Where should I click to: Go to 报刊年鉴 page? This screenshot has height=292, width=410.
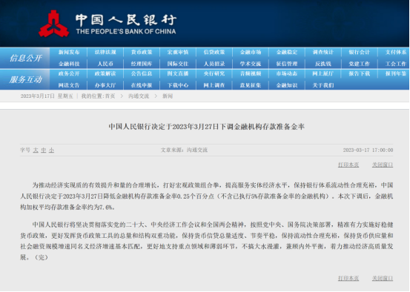tap(396, 73)
